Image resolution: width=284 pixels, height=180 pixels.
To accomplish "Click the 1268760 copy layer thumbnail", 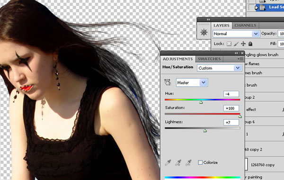I will pos(246,164).
